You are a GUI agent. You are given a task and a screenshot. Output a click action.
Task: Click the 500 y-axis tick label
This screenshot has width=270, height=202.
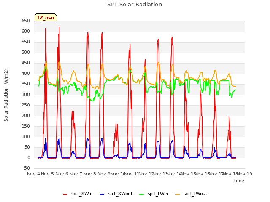[x=26, y=52]
